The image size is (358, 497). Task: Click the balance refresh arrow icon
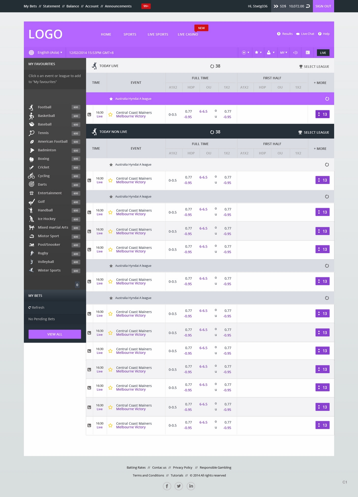pyautogui.click(x=308, y=6)
